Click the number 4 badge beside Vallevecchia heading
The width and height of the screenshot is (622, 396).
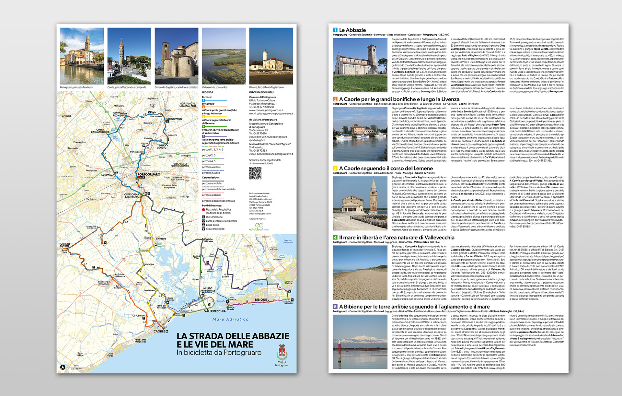click(335, 238)
